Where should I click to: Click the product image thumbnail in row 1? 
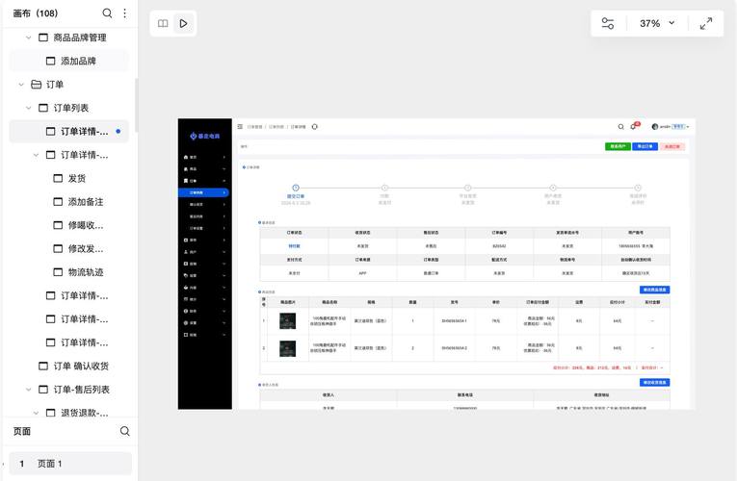tap(288, 321)
